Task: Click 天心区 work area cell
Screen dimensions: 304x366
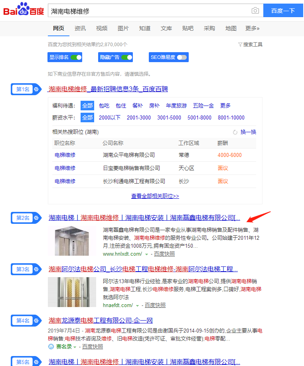Action: (x=186, y=168)
